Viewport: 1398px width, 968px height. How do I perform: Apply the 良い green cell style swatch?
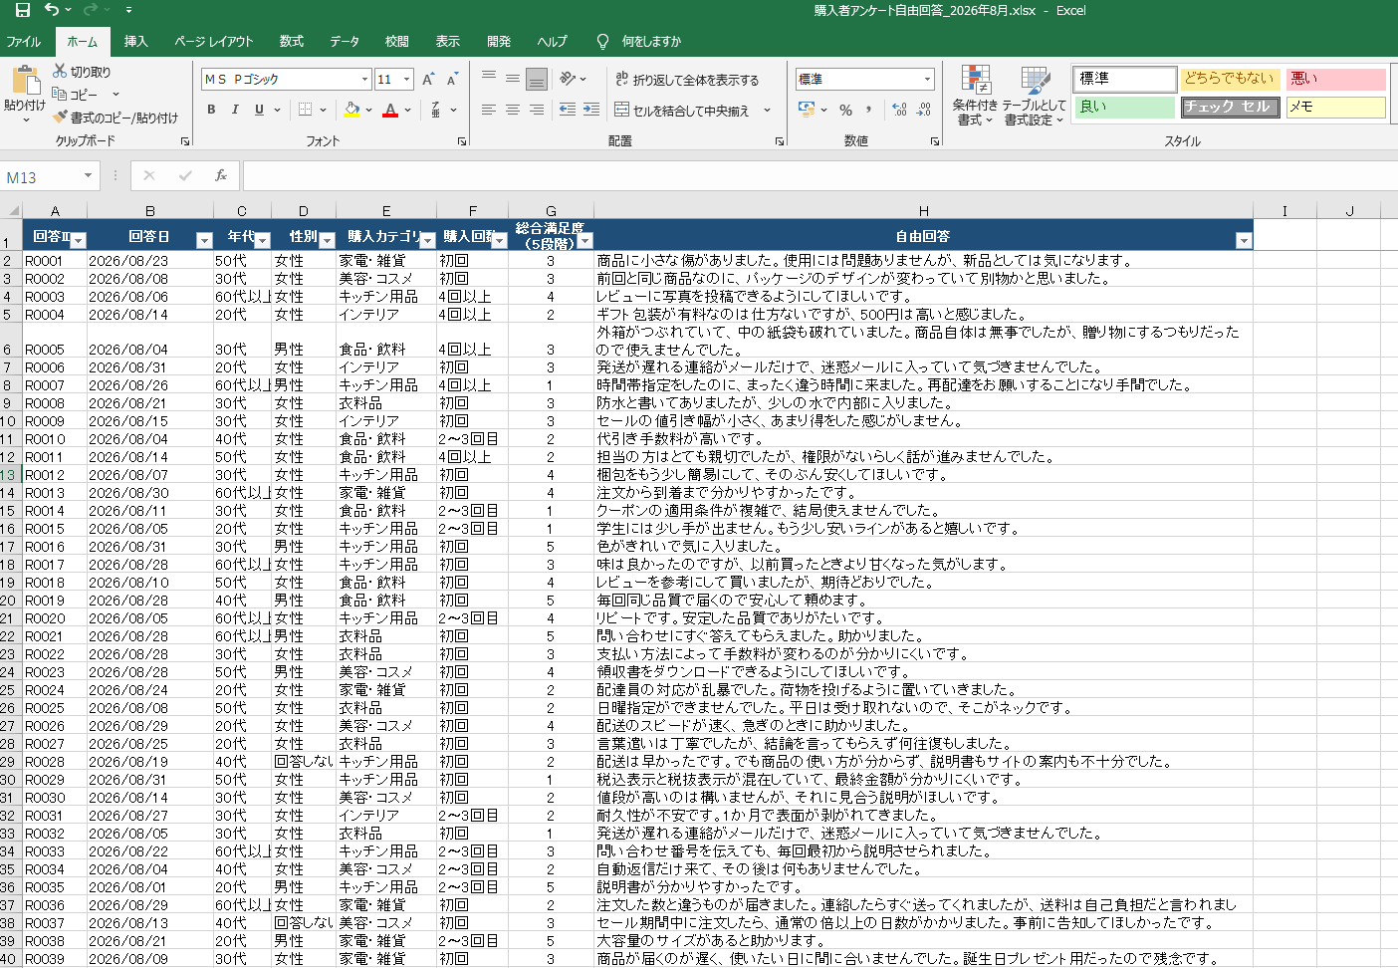[x=1124, y=107]
